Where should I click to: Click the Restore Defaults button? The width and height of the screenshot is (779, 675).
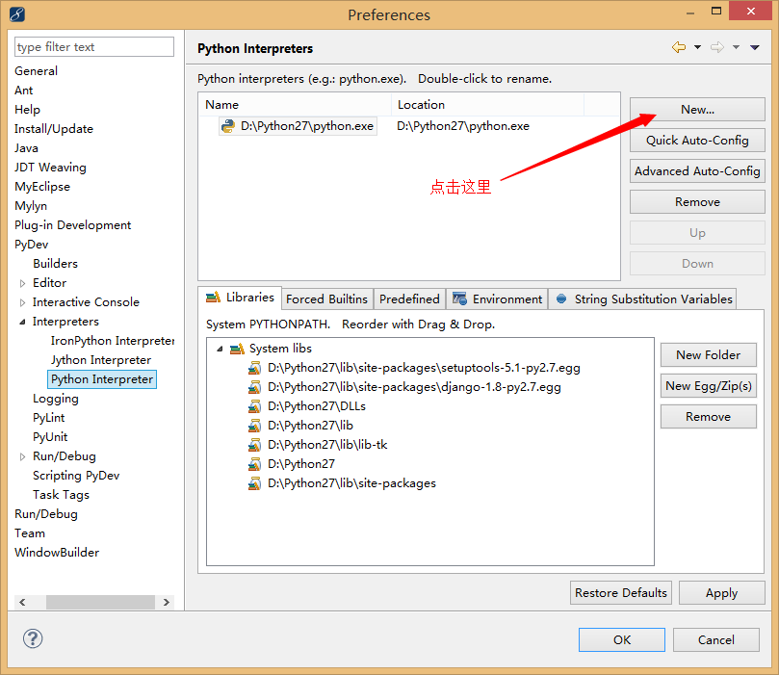pos(621,592)
